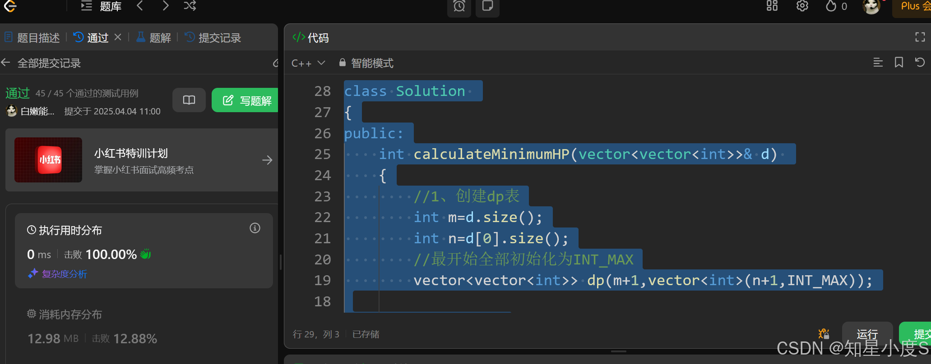Switch to 题解 tab
Viewport: 931px width, 364px height.
(154, 38)
